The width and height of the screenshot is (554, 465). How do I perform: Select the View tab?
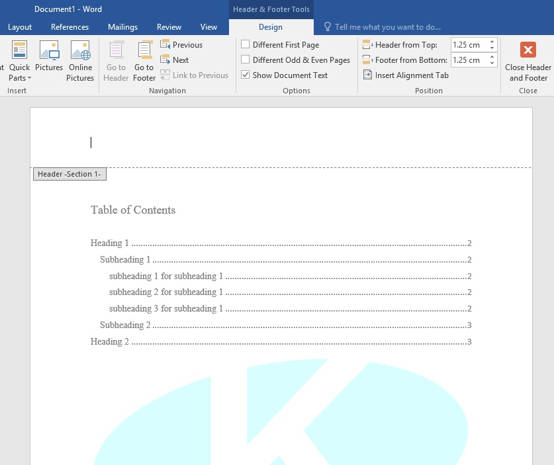click(x=208, y=27)
